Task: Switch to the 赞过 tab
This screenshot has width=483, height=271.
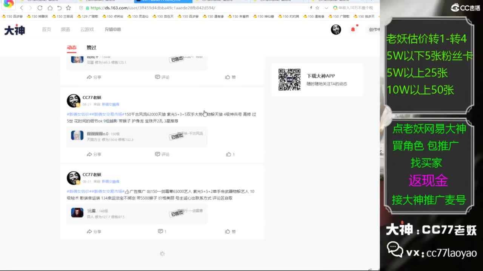Action: click(x=91, y=47)
